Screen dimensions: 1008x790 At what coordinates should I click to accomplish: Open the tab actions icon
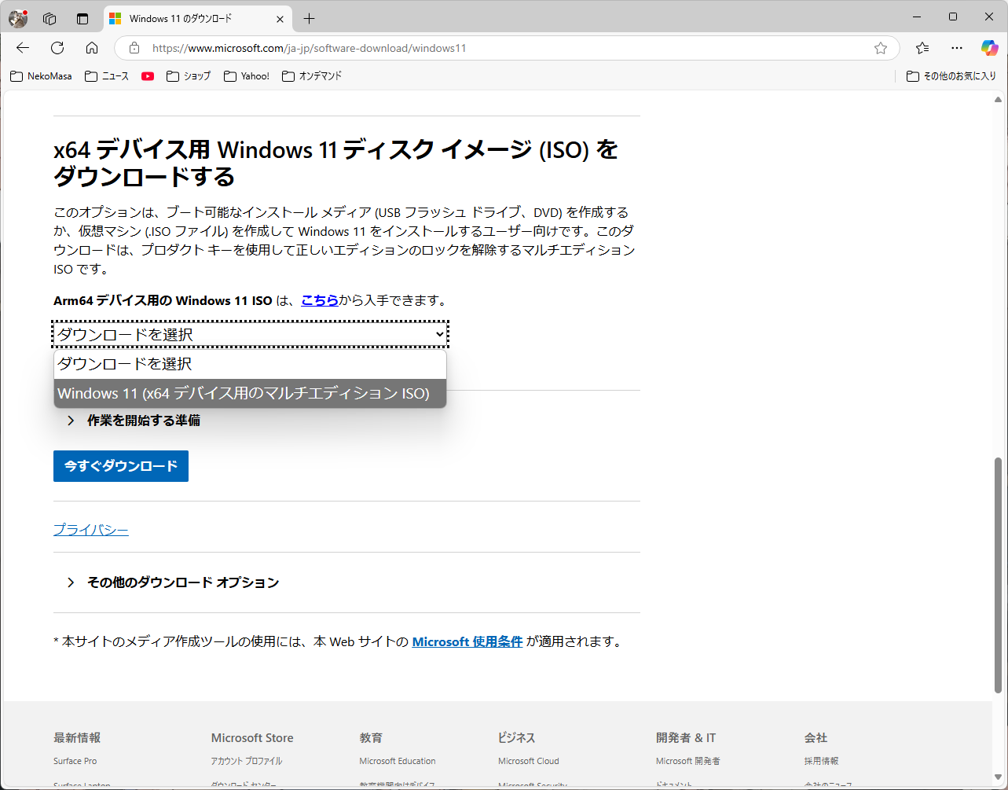82,17
